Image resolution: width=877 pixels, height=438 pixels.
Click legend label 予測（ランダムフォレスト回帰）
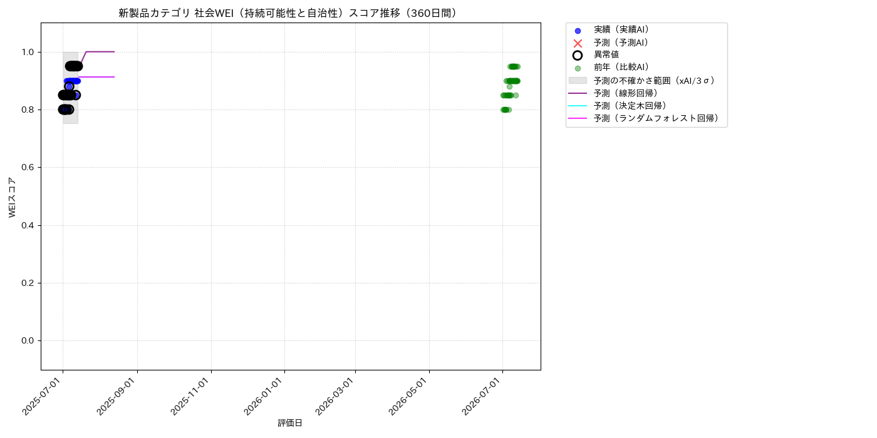(x=658, y=118)
